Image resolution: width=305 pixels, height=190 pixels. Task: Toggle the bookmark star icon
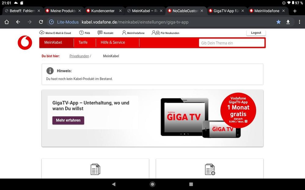coord(278,22)
